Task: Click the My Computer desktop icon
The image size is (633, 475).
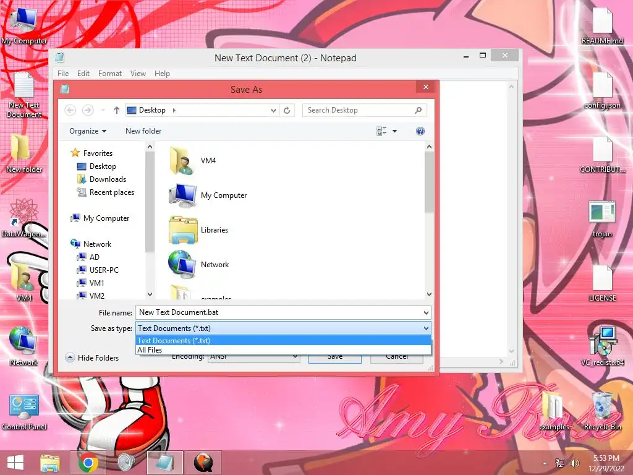Action: (24, 26)
